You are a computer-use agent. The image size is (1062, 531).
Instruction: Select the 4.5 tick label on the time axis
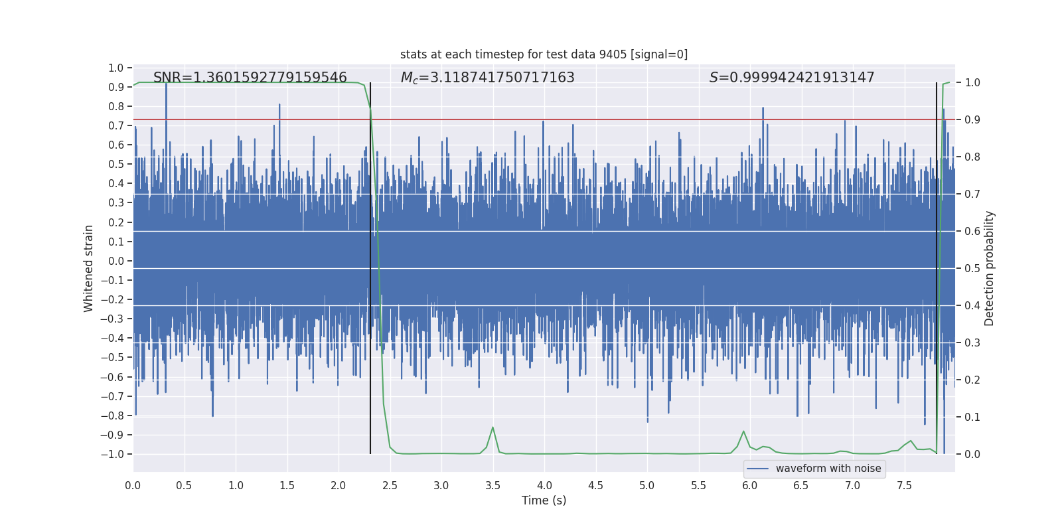[595, 486]
